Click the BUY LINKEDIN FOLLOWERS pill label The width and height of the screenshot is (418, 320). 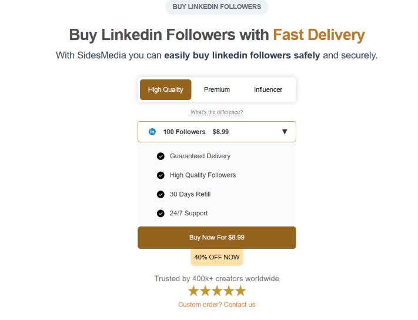216,6
